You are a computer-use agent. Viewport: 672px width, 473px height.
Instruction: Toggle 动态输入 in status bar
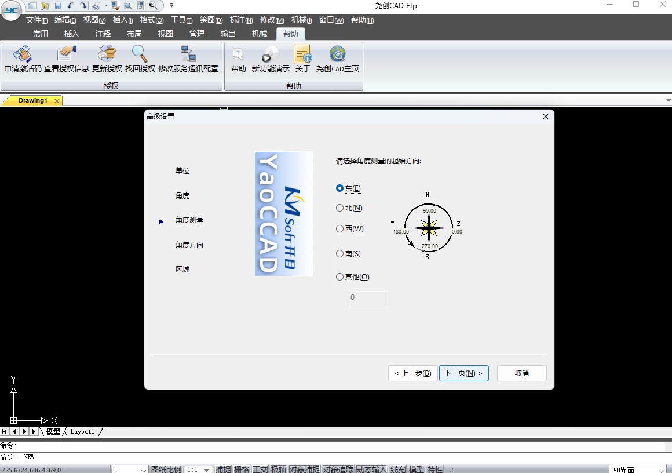[x=371, y=470]
